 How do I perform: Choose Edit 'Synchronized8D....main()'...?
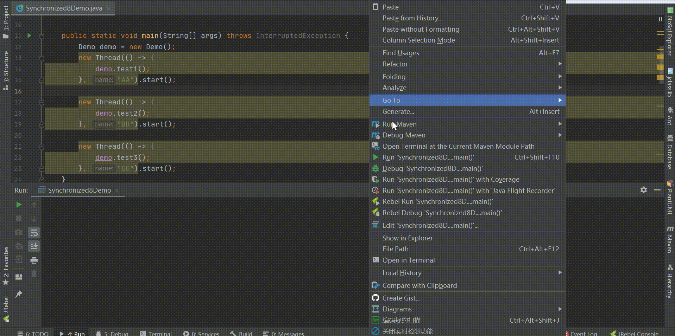(467, 225)
